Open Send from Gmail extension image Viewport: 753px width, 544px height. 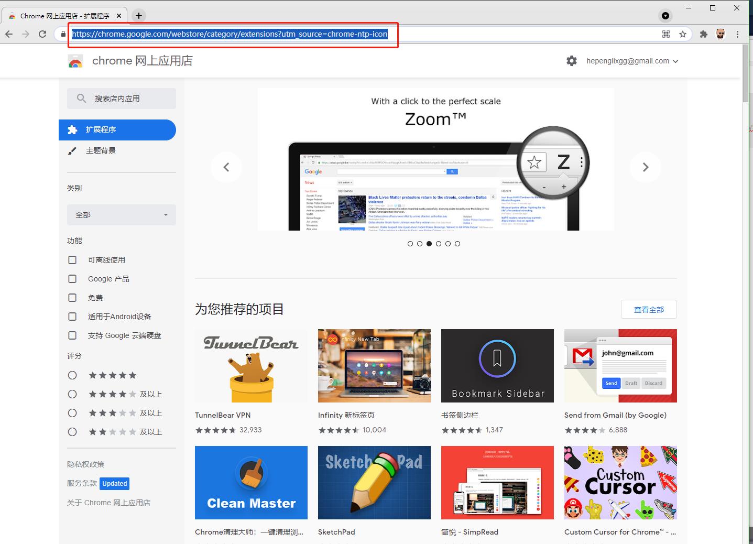pyautogui.click(x=620, y=366)
